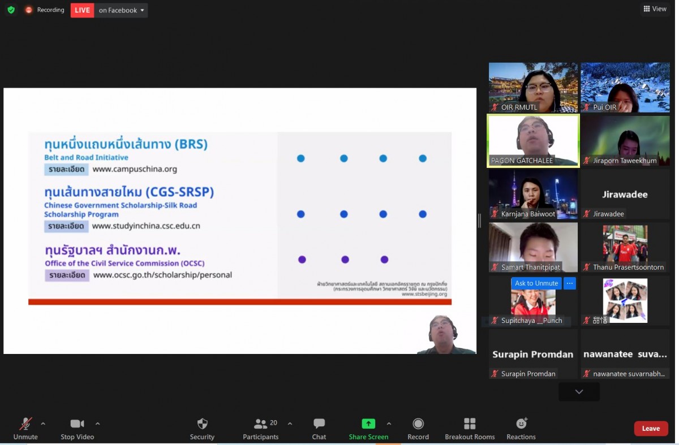Click www.ocsc.go.th/scholarship/personal text on slide

coord(162,275)
